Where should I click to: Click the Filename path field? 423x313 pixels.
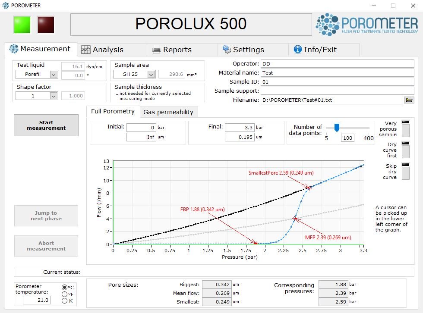[x=332, y=100]
